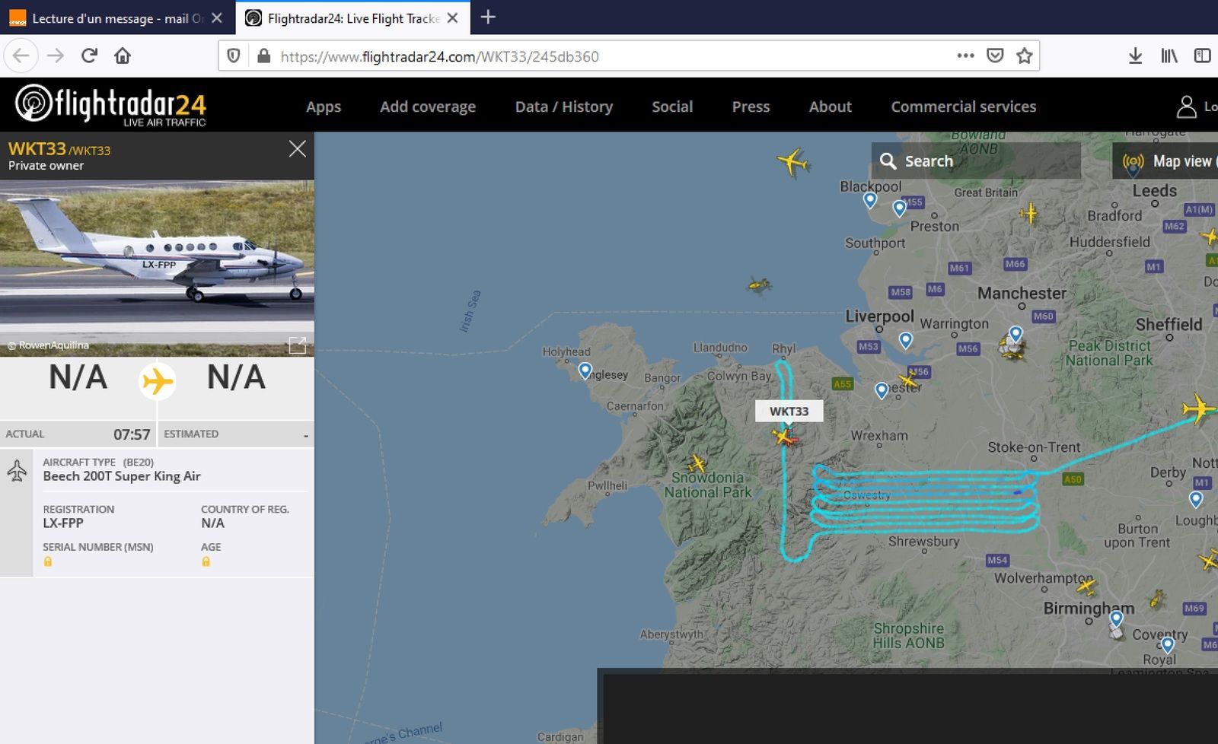The height and width of the screenshot is (744, 1218).
Task: Click Beech 200T Super King Air text
Action: point(122,476)
